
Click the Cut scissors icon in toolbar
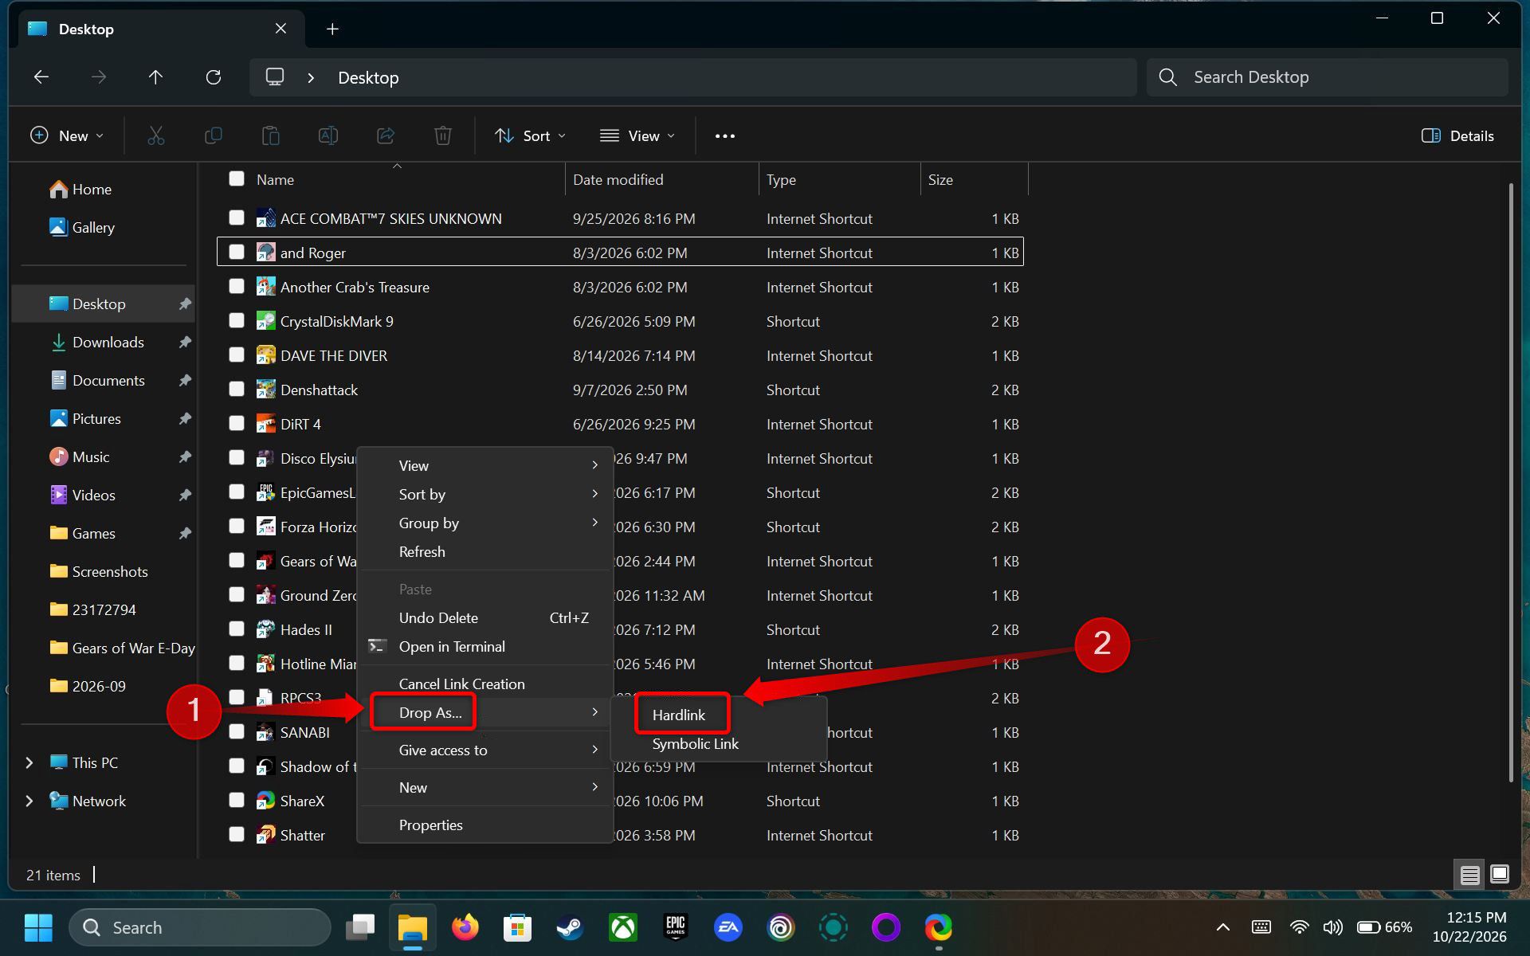[x=156, y=136]
